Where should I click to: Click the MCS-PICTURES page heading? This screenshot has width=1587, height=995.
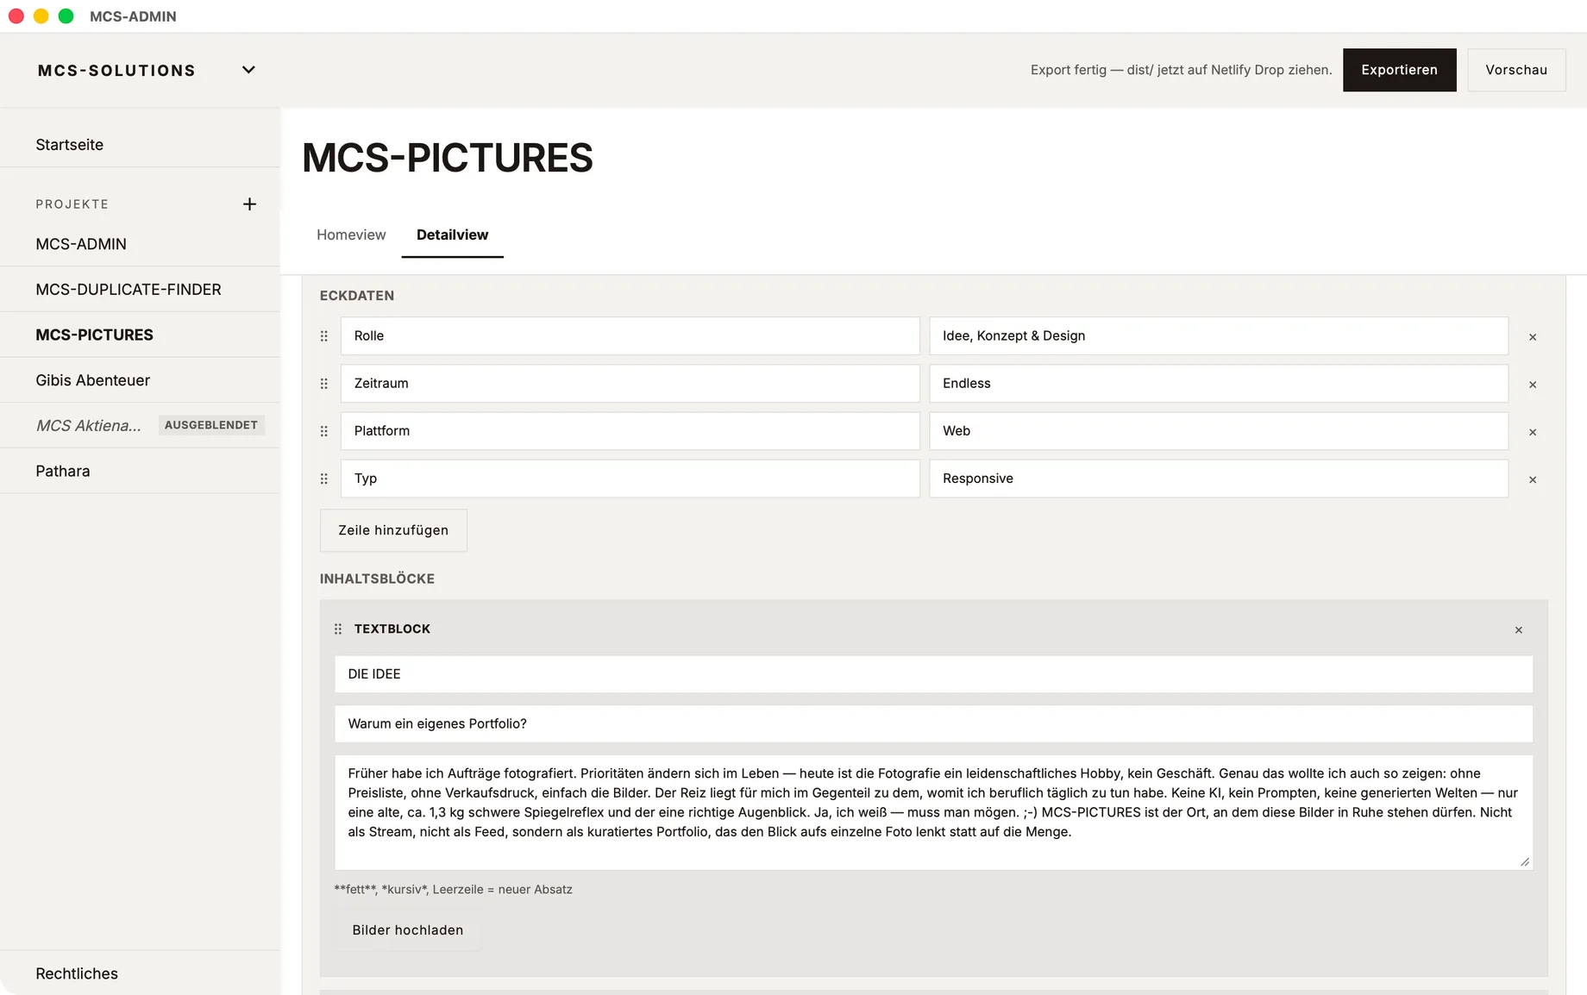[x=448, y=158]
